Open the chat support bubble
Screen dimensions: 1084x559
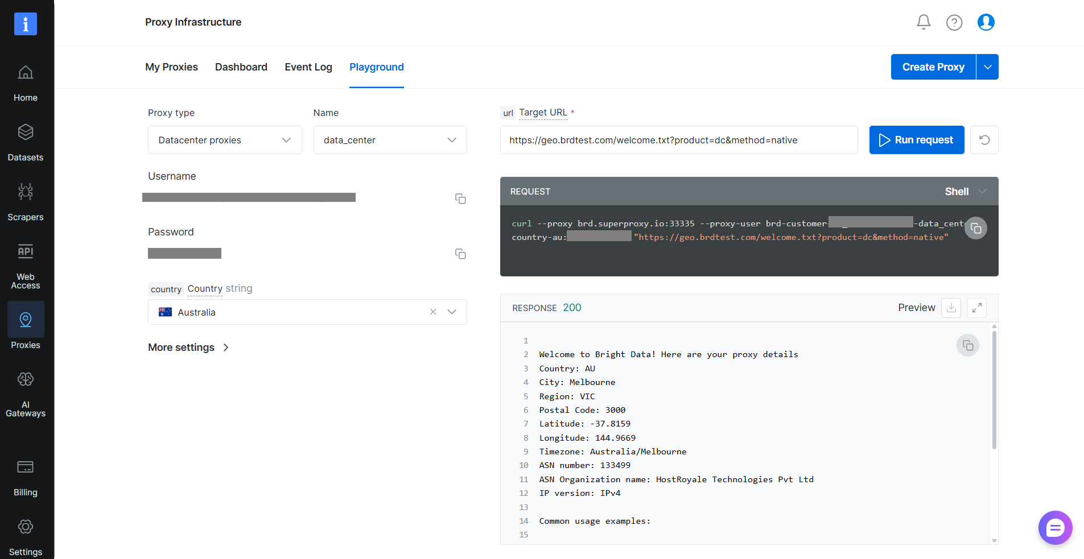coord(1055,528)
